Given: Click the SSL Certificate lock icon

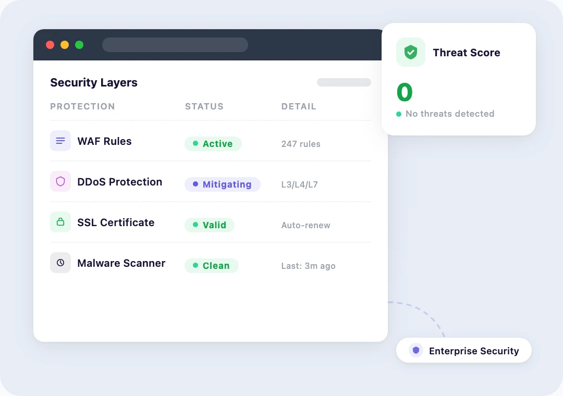Looking at the screenshot, I should 60,222.
